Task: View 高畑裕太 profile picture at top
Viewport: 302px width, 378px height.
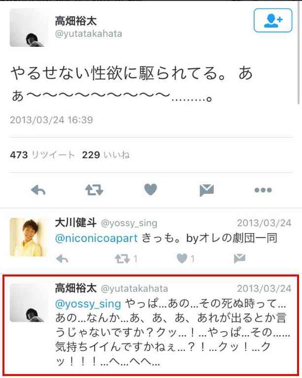Action: tap(29, 28)
